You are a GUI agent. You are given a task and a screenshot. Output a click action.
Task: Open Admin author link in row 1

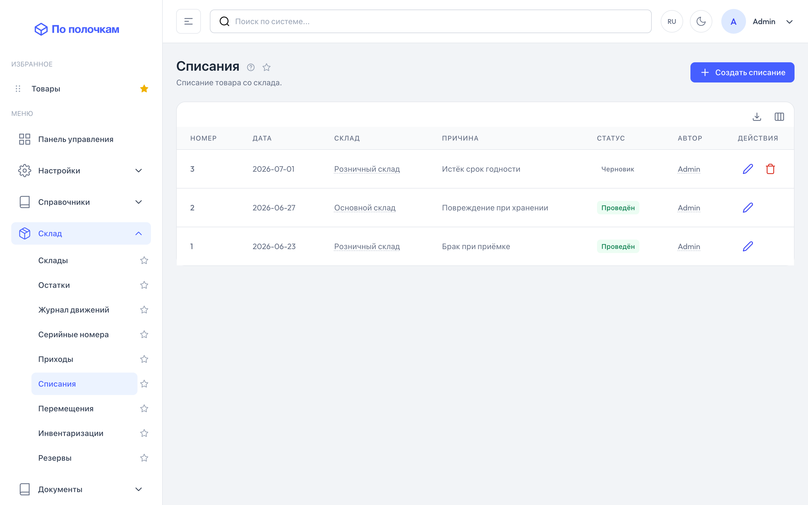(689, 247)
